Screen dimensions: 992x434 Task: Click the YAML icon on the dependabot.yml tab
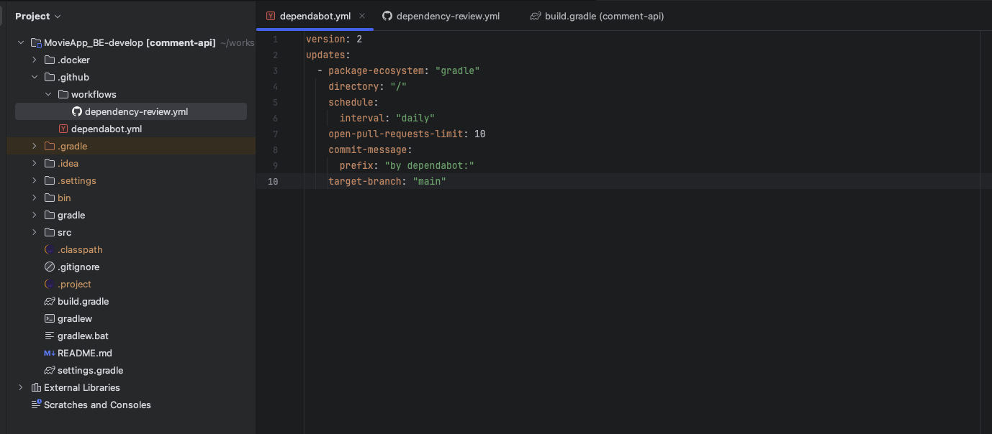point(271,15)
